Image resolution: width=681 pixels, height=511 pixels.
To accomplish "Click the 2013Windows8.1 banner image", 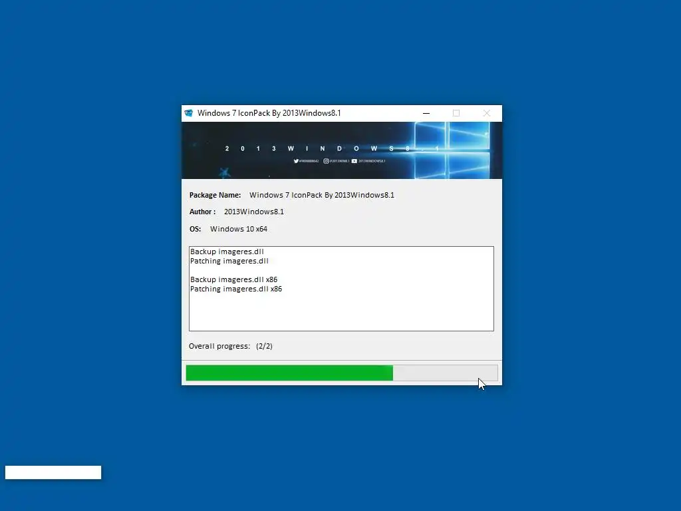I will (x=342, y=150).
